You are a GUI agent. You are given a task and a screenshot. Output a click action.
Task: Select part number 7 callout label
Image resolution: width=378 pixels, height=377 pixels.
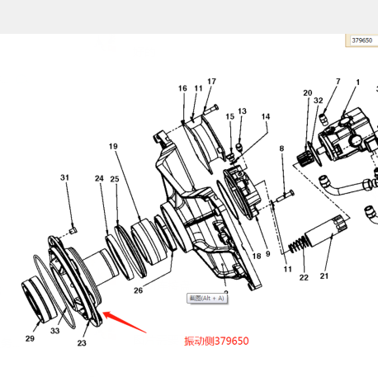pos(338,82)
